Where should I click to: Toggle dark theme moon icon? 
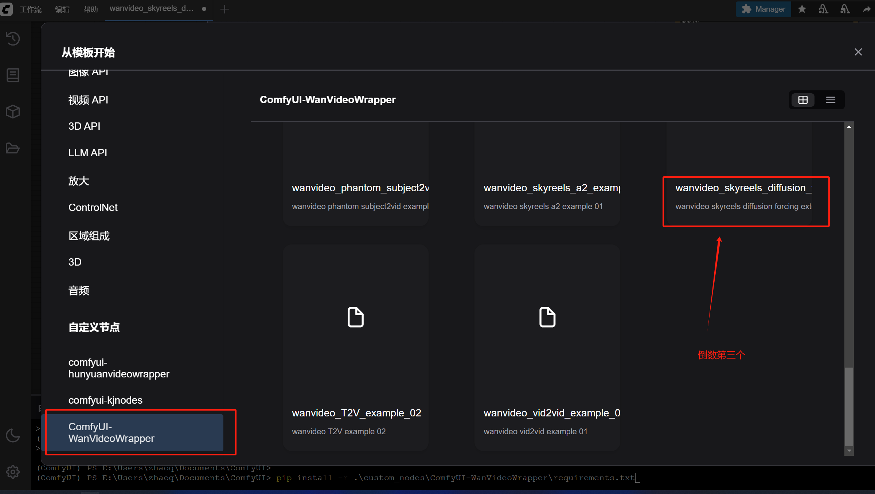click(x=13, y=435)
